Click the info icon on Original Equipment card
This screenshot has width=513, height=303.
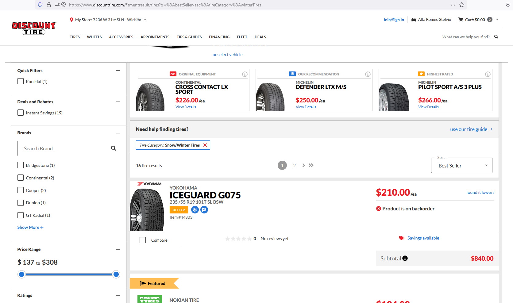point(245,74)
